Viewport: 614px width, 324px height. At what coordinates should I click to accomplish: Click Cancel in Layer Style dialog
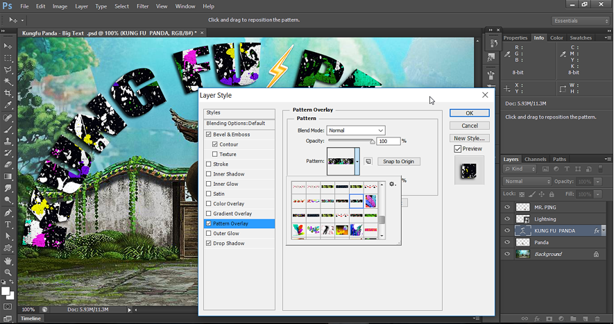coord(470,126)
